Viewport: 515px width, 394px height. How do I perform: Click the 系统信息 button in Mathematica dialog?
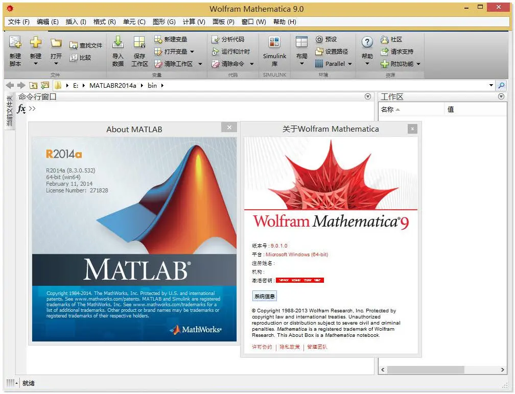coord(265,296)
